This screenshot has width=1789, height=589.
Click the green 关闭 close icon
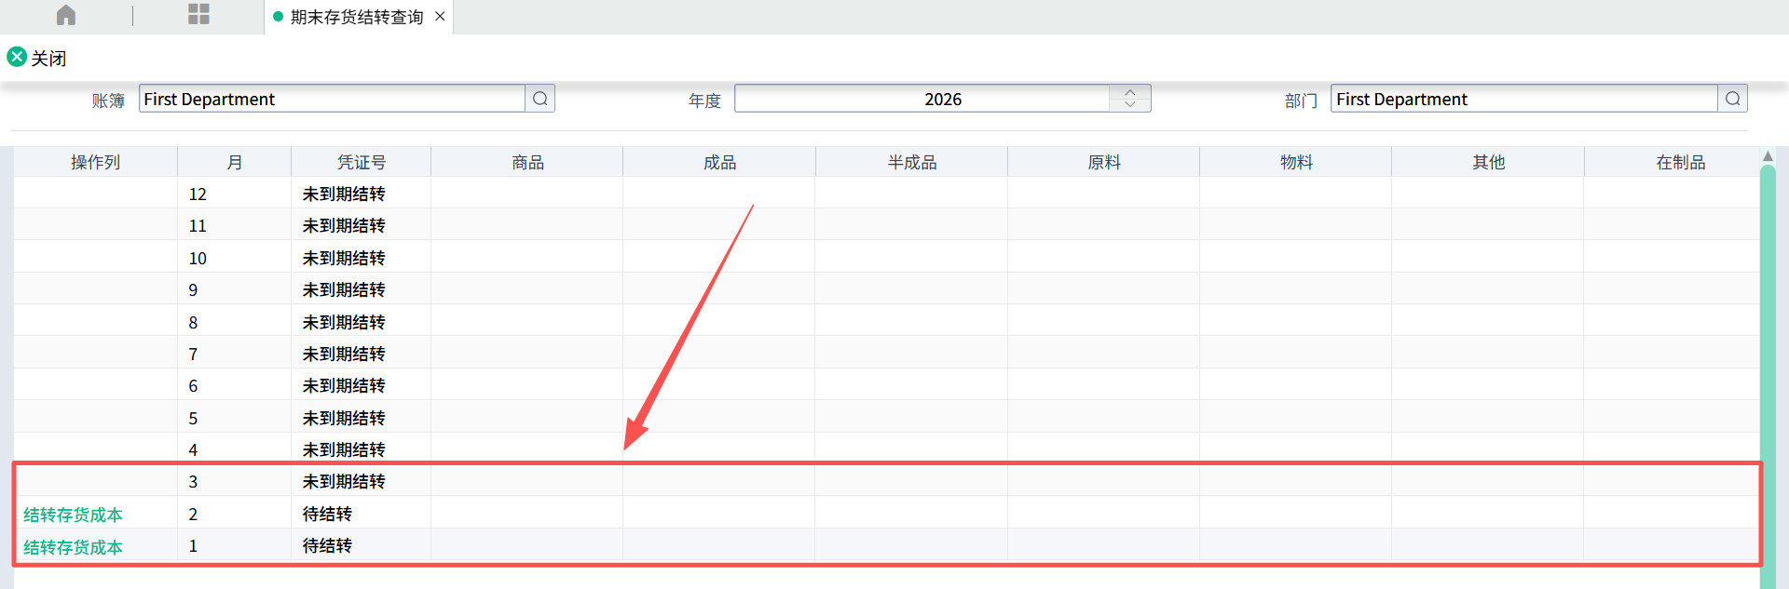click(x=17, y=57)
